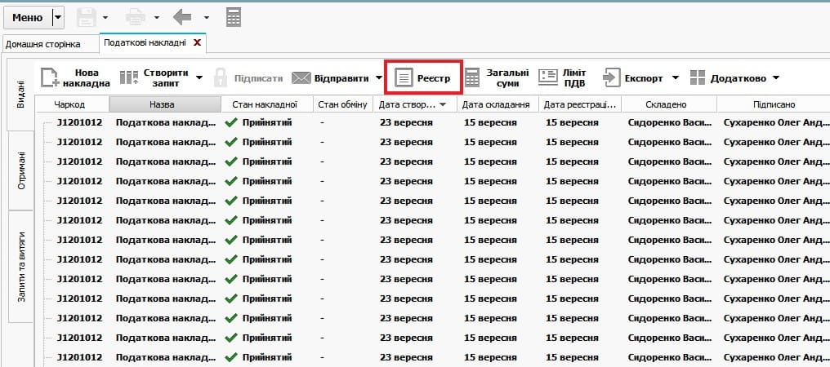Open Ліміт ПДВ panel
Viewport: 830px width, 367px height.
click(562, 77)
